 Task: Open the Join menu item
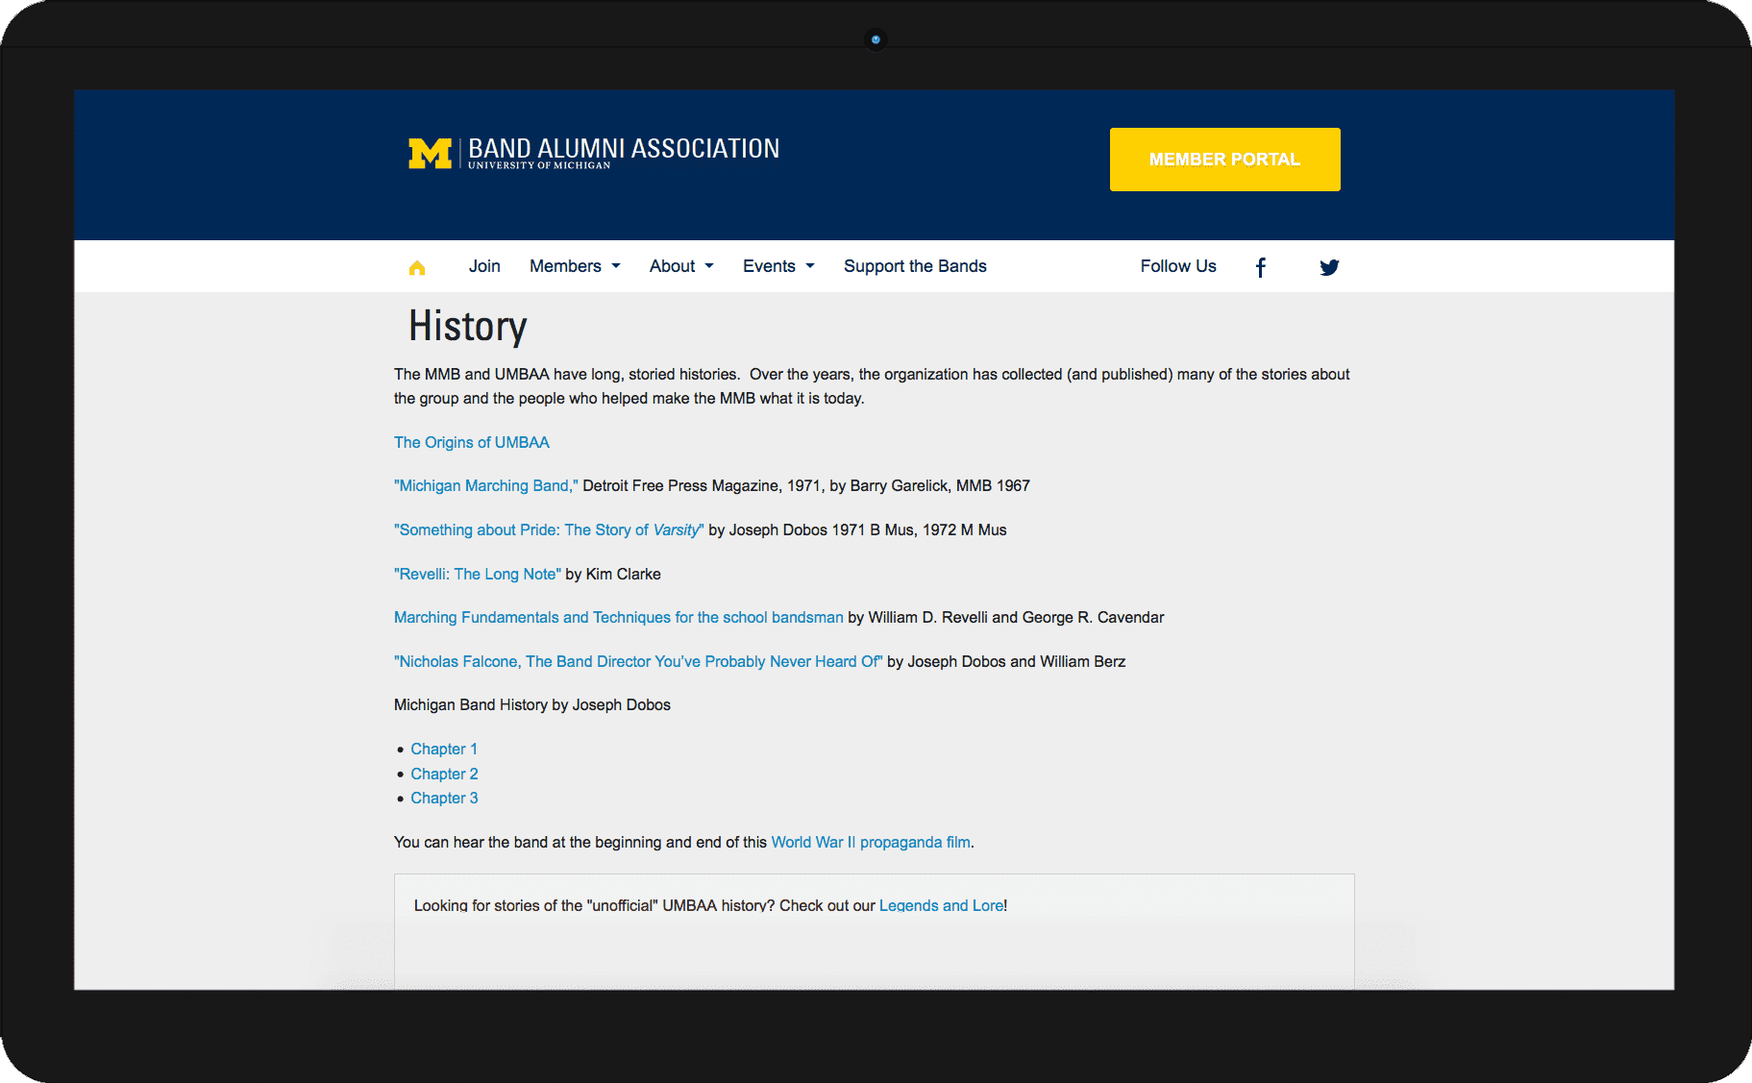coord(484,266)
